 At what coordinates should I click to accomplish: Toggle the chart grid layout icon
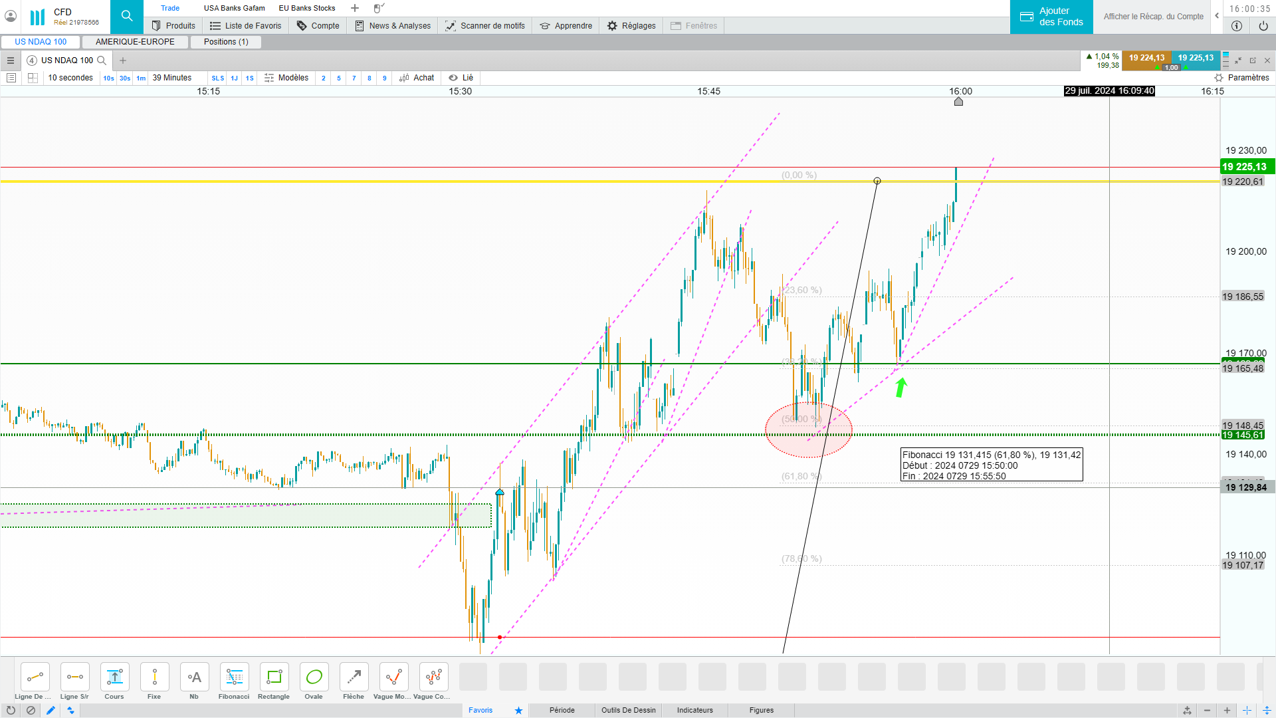click(33, 78)
